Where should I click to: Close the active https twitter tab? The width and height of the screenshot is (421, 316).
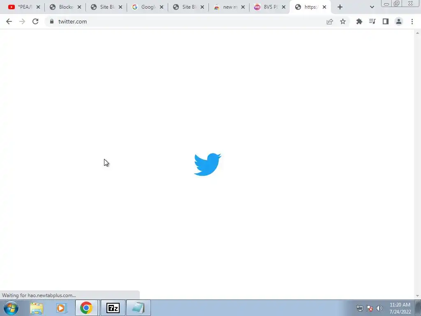pos(324,7)
